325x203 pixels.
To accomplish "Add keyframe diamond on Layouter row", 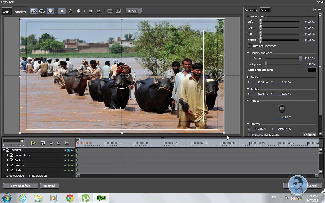I will [69, 150].
